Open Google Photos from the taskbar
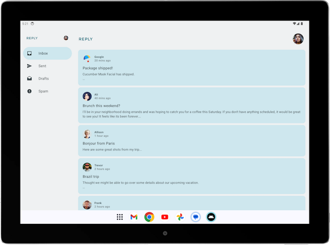 [x=180, y=217]
